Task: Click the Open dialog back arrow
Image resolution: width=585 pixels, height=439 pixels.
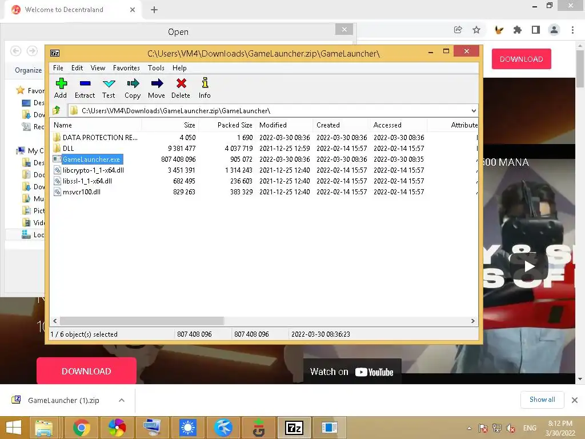Action: tap(15, 51)
